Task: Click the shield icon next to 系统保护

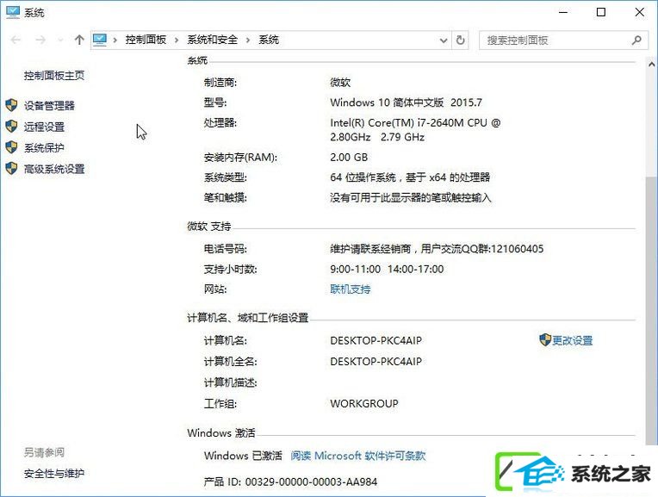Action: pyautogui.click(x=12, y=147)
